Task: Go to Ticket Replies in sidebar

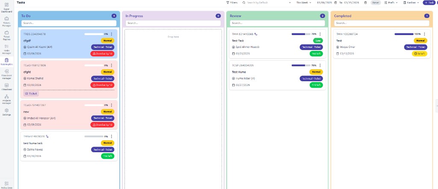Action: 6,34
